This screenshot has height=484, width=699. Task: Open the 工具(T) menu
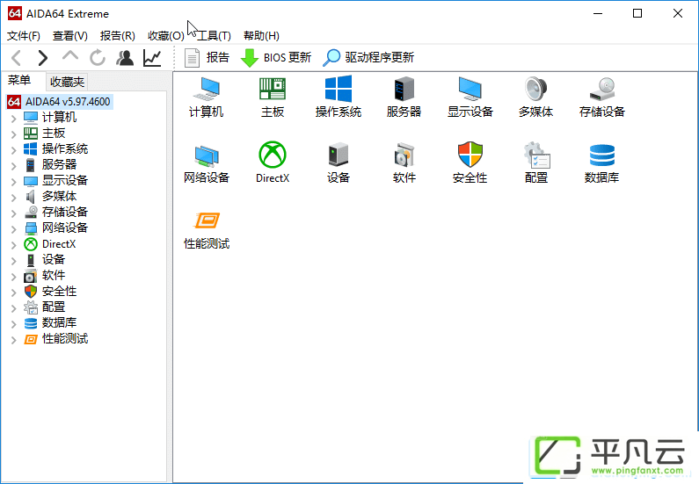click(x=214, y=36)
